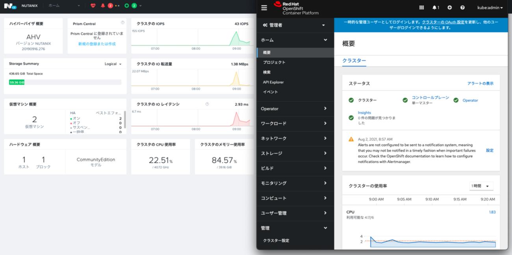Click the orange warning triangle alert icon
Screen dimensions: 512x255
351,139
